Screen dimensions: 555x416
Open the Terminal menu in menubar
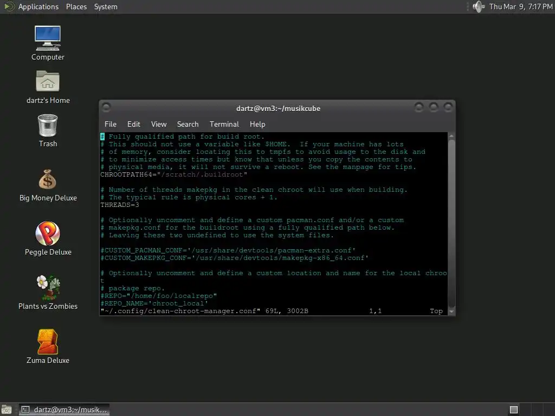coord(224,124)
